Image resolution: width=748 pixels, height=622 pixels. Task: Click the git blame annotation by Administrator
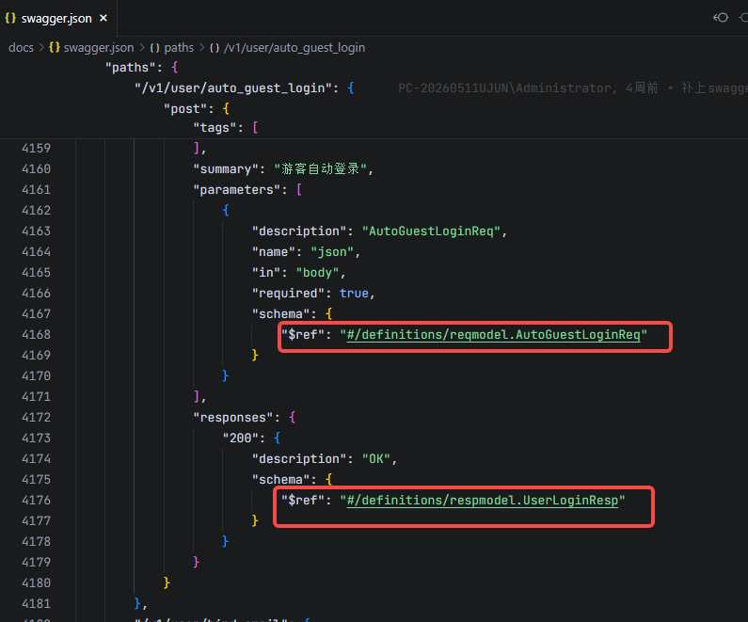(x=572, y=88)
